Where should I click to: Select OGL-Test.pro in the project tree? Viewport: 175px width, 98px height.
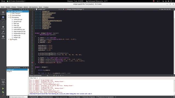click(16, 13)
